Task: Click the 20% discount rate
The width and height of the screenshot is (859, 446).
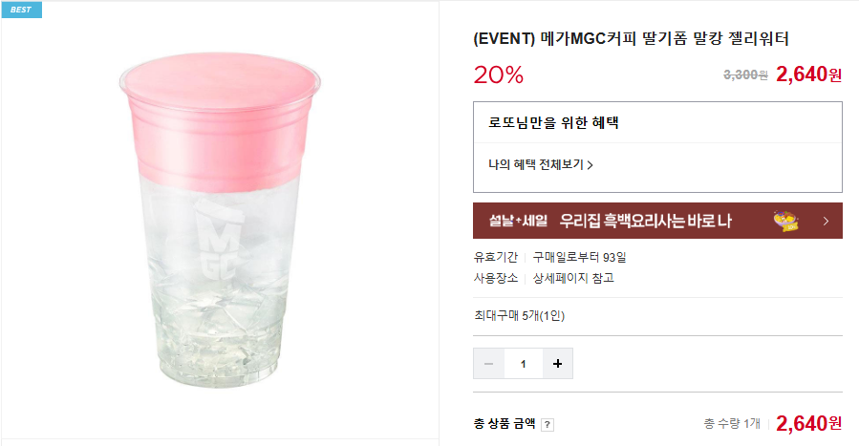Action: point(498,75)
